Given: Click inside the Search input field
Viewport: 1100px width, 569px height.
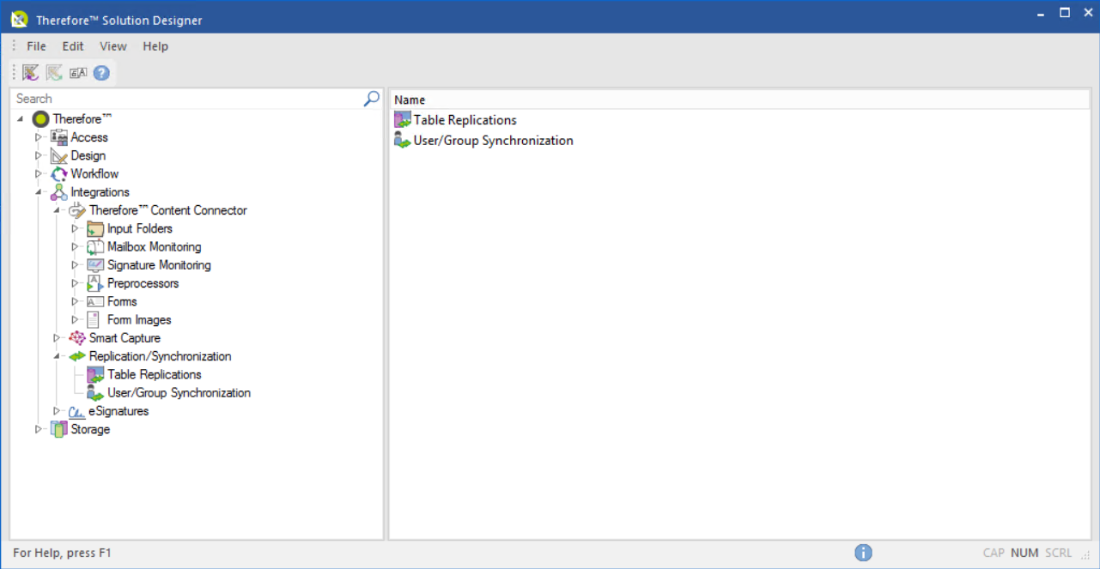Looking at the screenshot, I should pyautogui.click(x=185, y=99).
